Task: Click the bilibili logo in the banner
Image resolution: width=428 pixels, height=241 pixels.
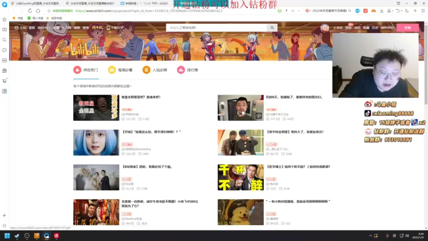Action: (85, 50)
